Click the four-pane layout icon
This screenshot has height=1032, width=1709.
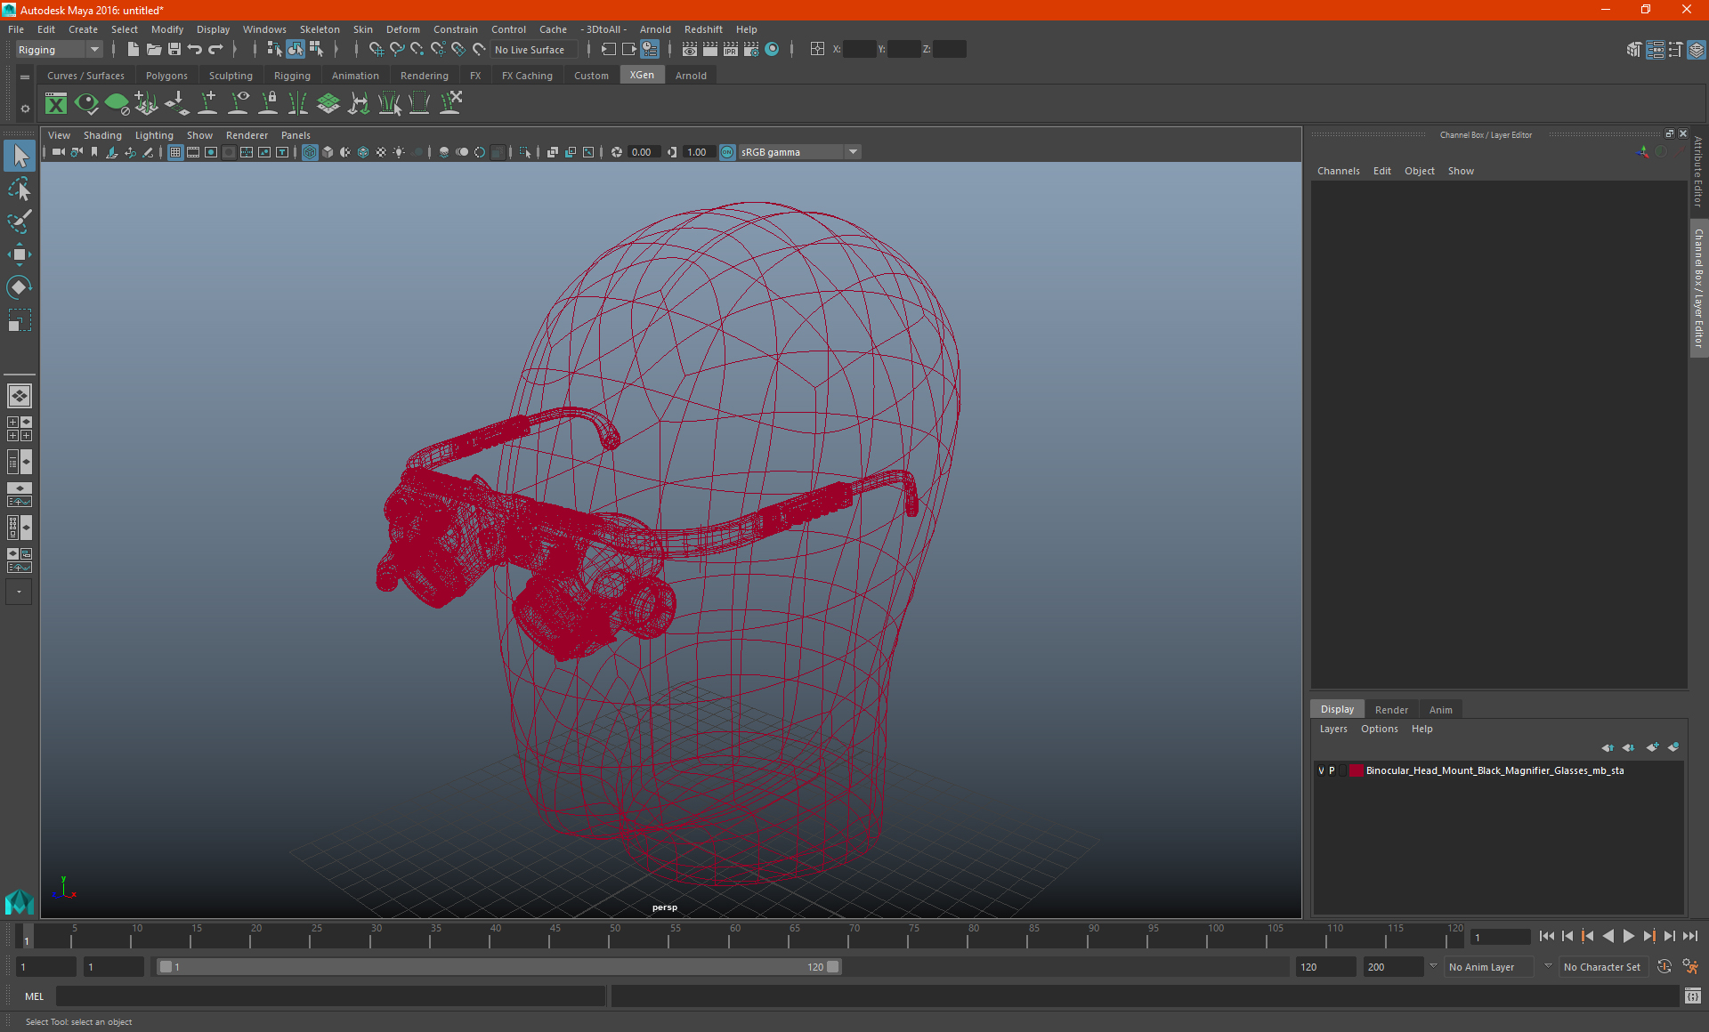coord(20,429)
